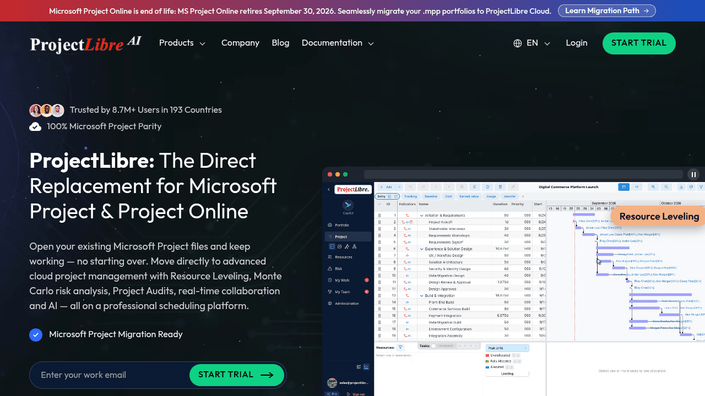Click the Leveling button

coord(507,373)
